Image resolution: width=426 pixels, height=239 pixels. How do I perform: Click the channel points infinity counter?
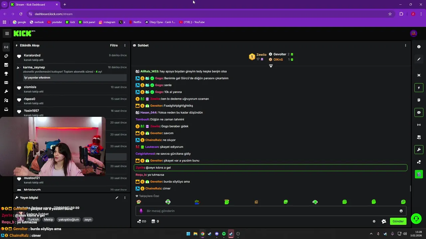(141, 221)
